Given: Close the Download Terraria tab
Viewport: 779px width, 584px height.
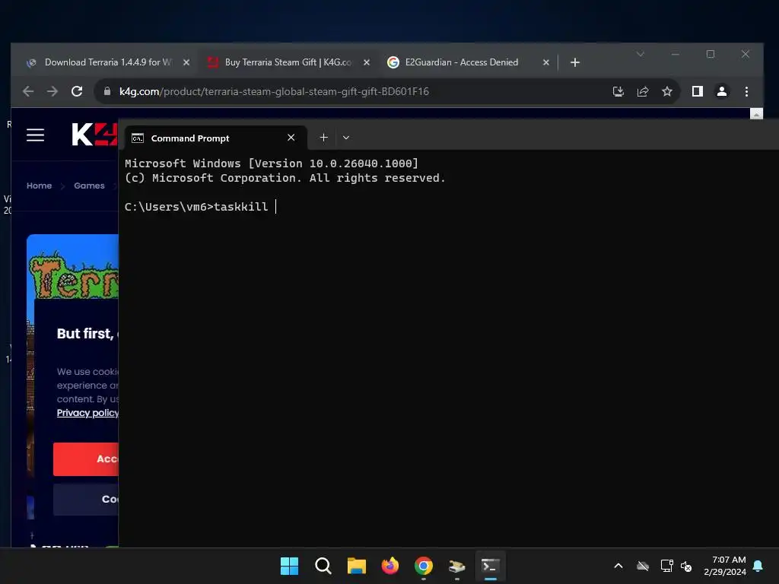Looking at the screenshot, I should point(186,62).
